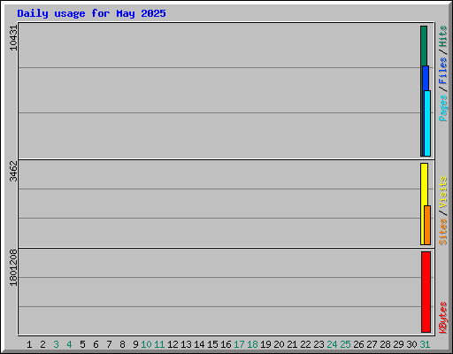Click day 2 on the x-axis
This screenshot has width=453, height=354.
(42, 344)
